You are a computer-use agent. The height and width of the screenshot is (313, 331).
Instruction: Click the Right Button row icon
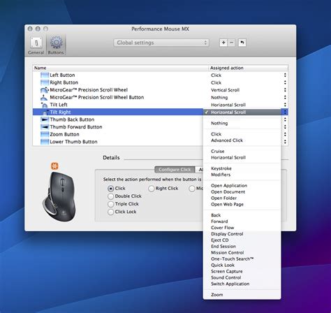(x=45, y=82)
